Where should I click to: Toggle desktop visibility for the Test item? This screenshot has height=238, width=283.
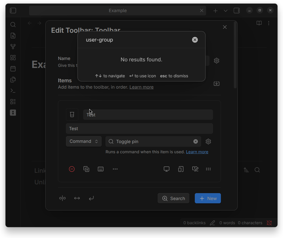tap(167, 169)
